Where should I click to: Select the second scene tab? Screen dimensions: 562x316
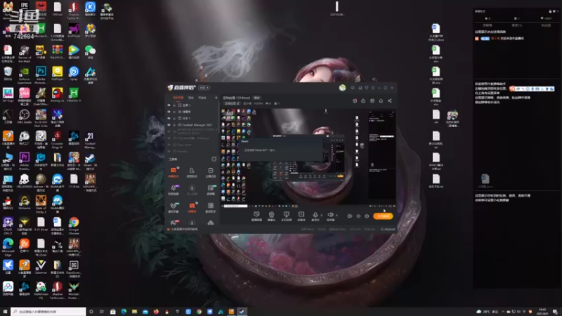[x=191, y=98]
